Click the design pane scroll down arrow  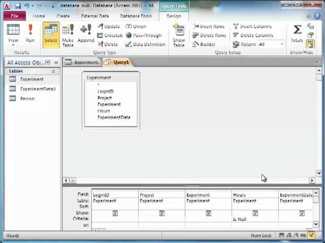tap(319, 173)
